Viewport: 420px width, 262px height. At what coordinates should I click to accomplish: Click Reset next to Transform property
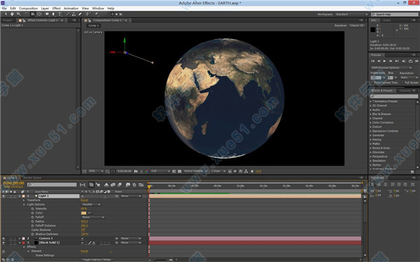click(x=85, y=201)
